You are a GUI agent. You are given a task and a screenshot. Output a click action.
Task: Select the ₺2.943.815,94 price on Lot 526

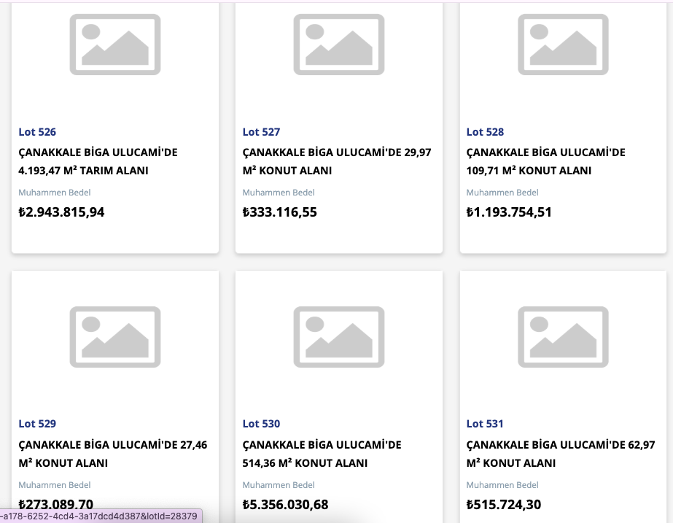(61, 212)
